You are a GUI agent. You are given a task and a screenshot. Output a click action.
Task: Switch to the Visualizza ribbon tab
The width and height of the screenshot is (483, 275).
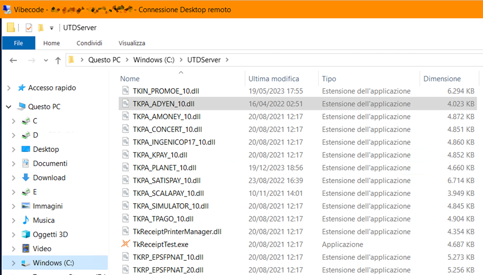[x=132, y=43]
